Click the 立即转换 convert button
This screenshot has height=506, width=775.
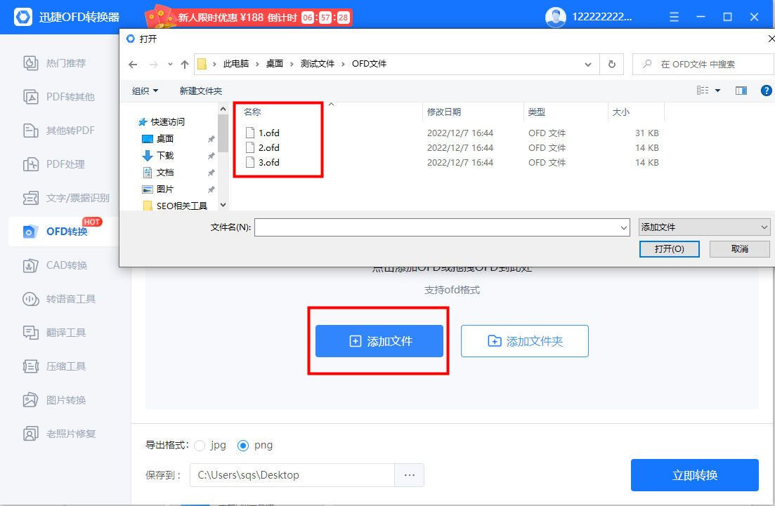point(694,475)
